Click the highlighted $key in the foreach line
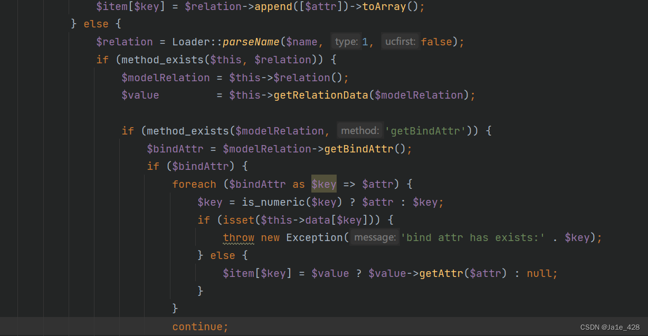This screenshot has width=648, height=336. 324,184
